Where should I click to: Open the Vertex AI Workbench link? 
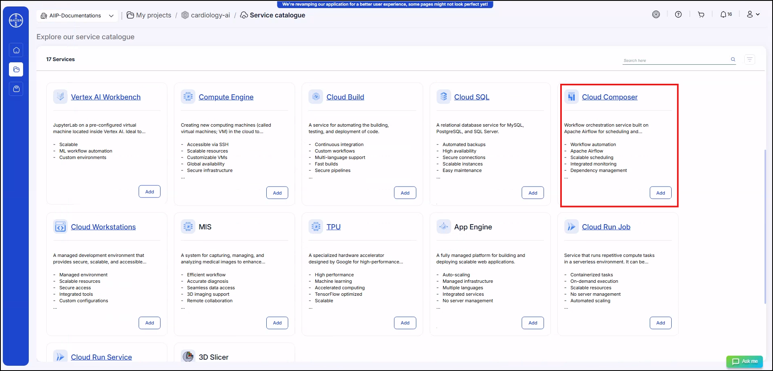tap(106, 97)
